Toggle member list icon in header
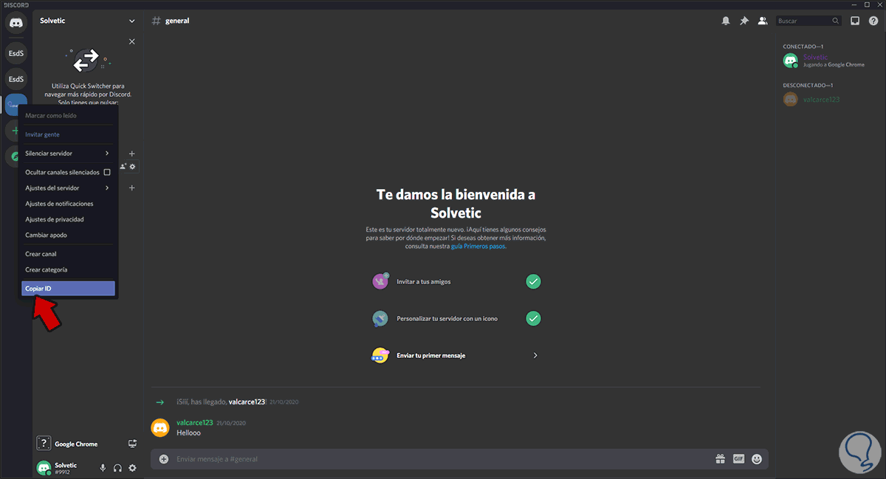Viewport: 886px width, 479px height. pos(763,21)
